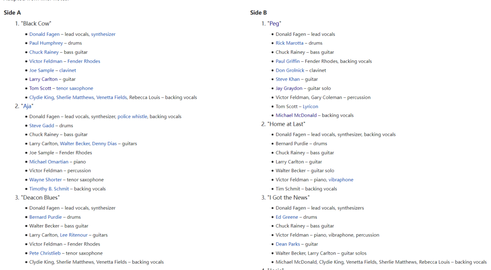This screenshot has height=270, width=491.
Task: Click the "Home at Last" track title
Action: tap(286, 124)
